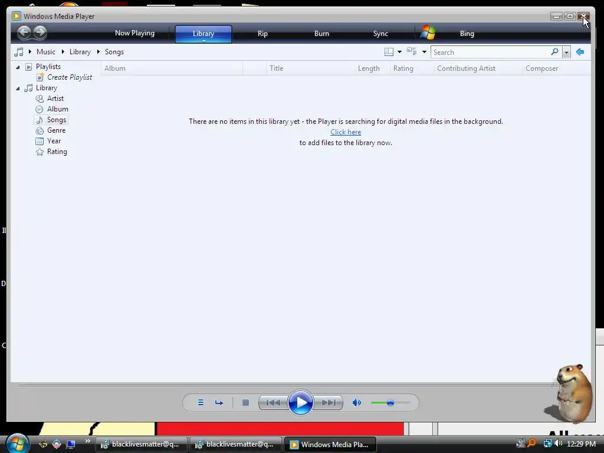Click the round Play button

point(300,402)
